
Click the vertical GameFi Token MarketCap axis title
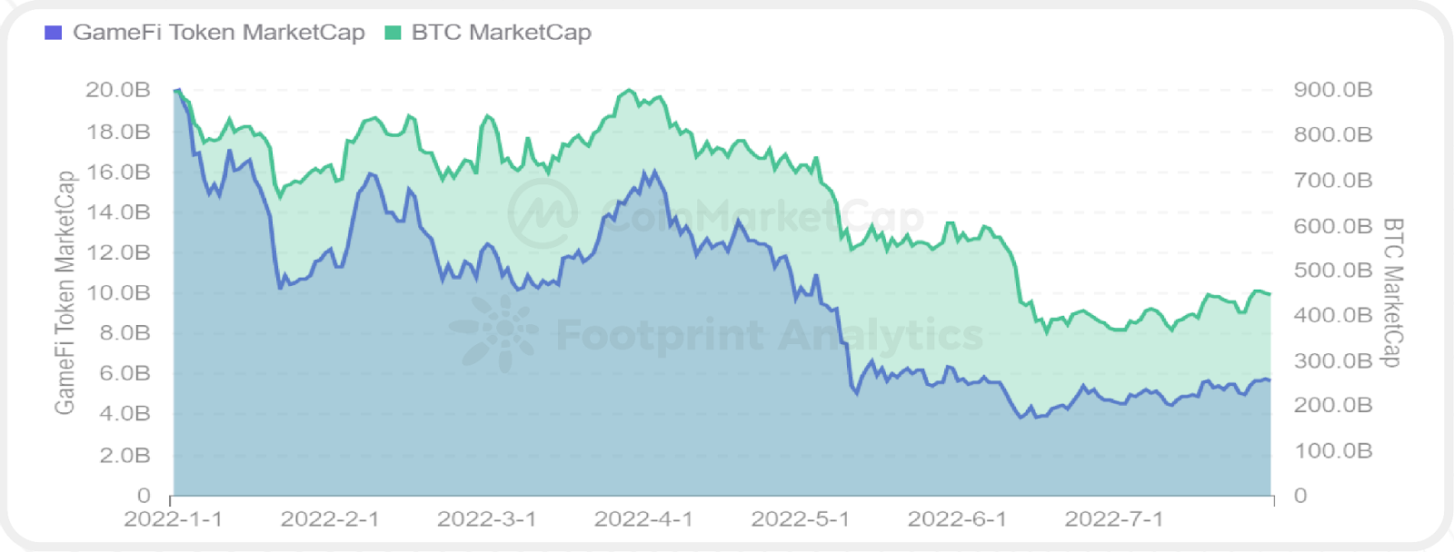click(65, 292)
